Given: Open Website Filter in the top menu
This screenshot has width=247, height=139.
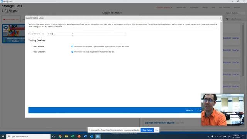Looking at the screenshot, I should click(181, 8).
